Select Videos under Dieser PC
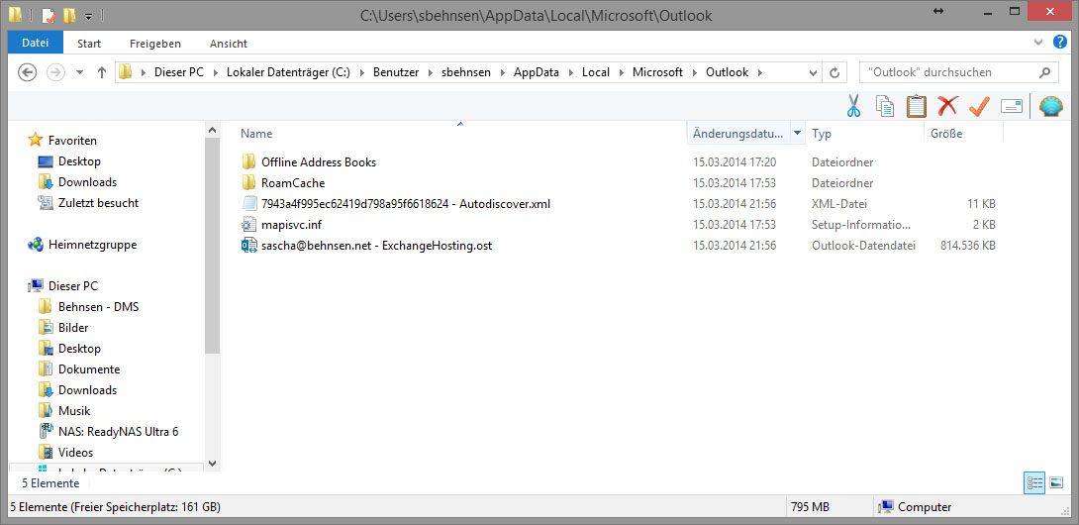This screenshot has height=525, width=1079. click(x=75, y=452)
